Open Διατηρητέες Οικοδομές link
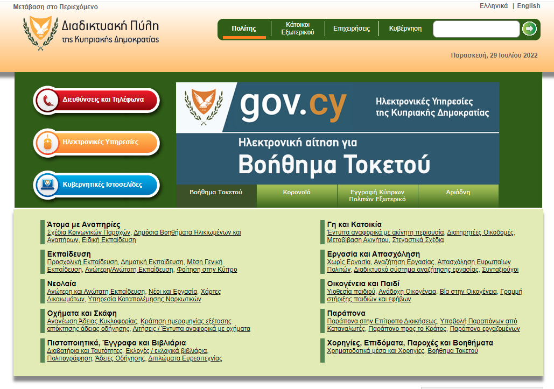The image size is (554, 389). pos(480,232)
